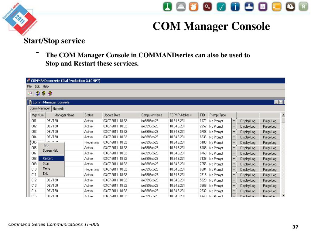The height and width of the screenshot is (233, 311).
Task: Click Display Log for manager 006
Action: click(x=248, y=148)
